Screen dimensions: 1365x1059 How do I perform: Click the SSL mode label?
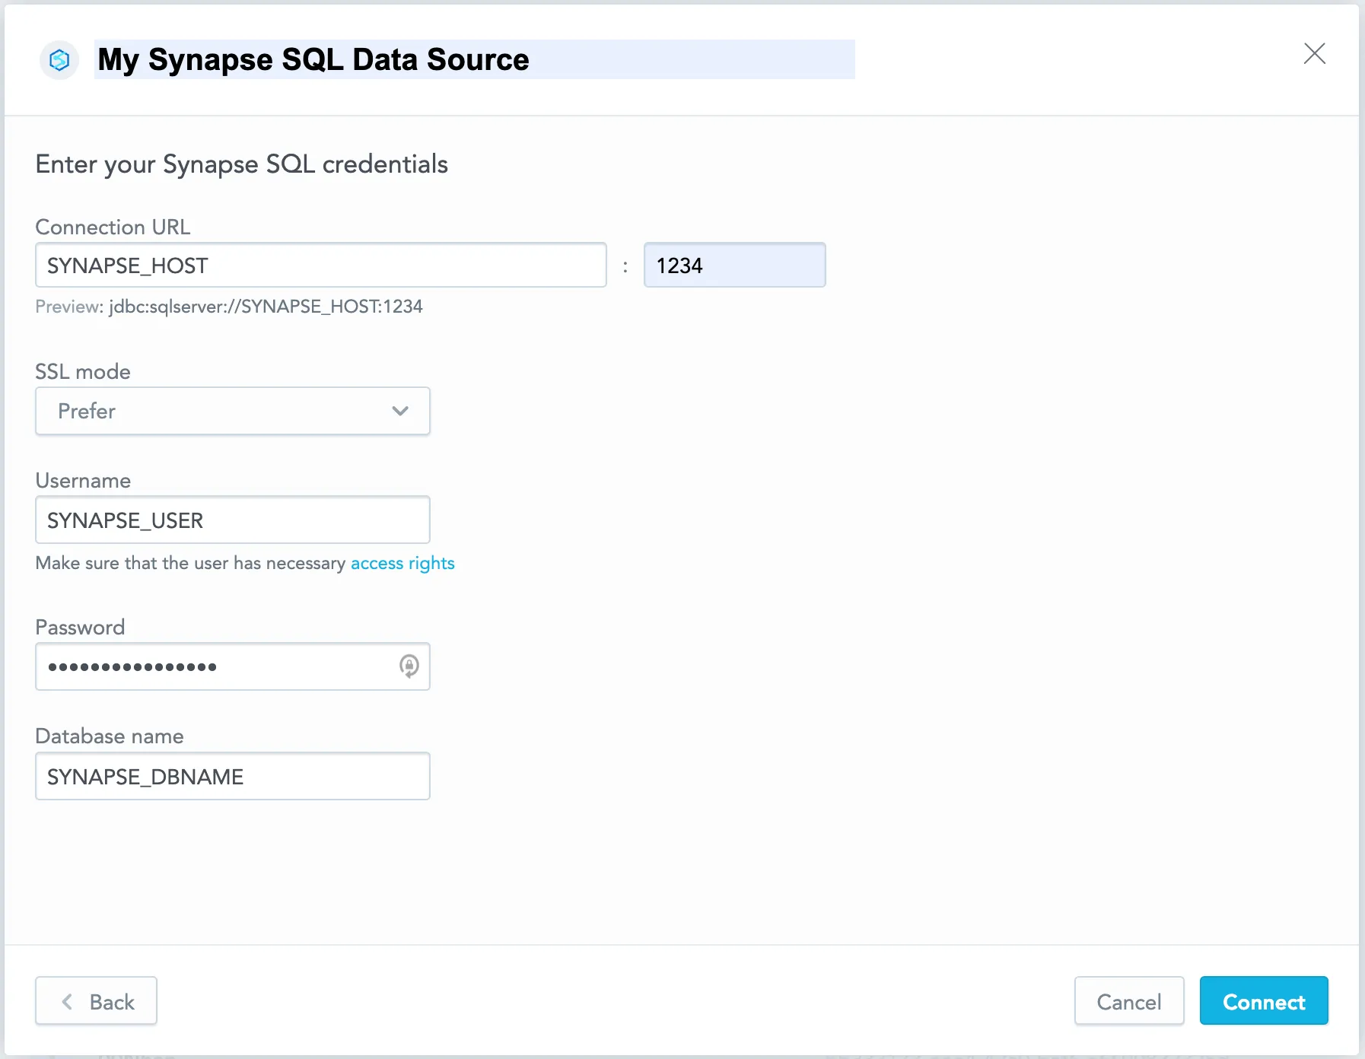[82, 371]
